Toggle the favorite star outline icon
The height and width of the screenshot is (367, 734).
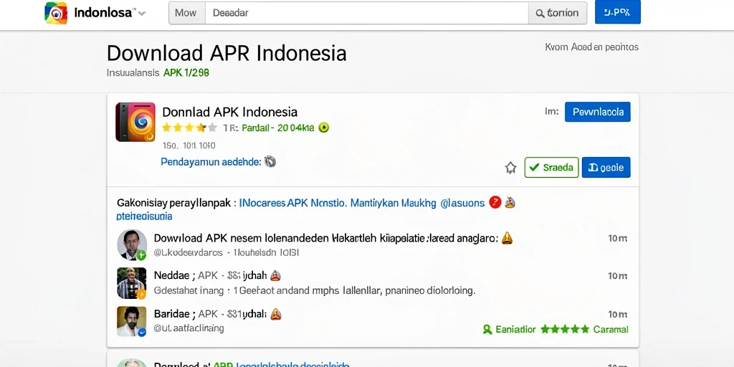pyautogui.click(x=510, y=168)
